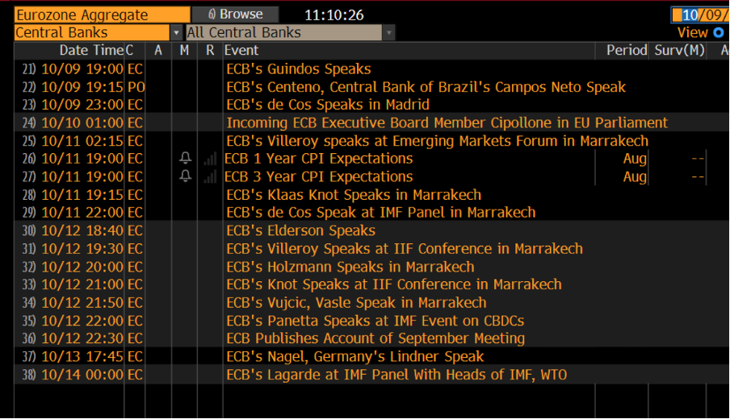
Task: Click date 10/10 01:00 in row 24
Action: [82, 123]
